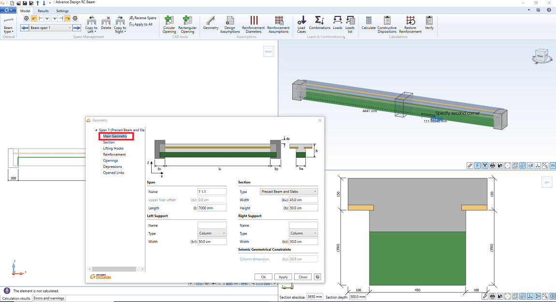The image size is (556, 302).
Task: Collapse the Span 1 tree node
Action: (x=96, y=130)
